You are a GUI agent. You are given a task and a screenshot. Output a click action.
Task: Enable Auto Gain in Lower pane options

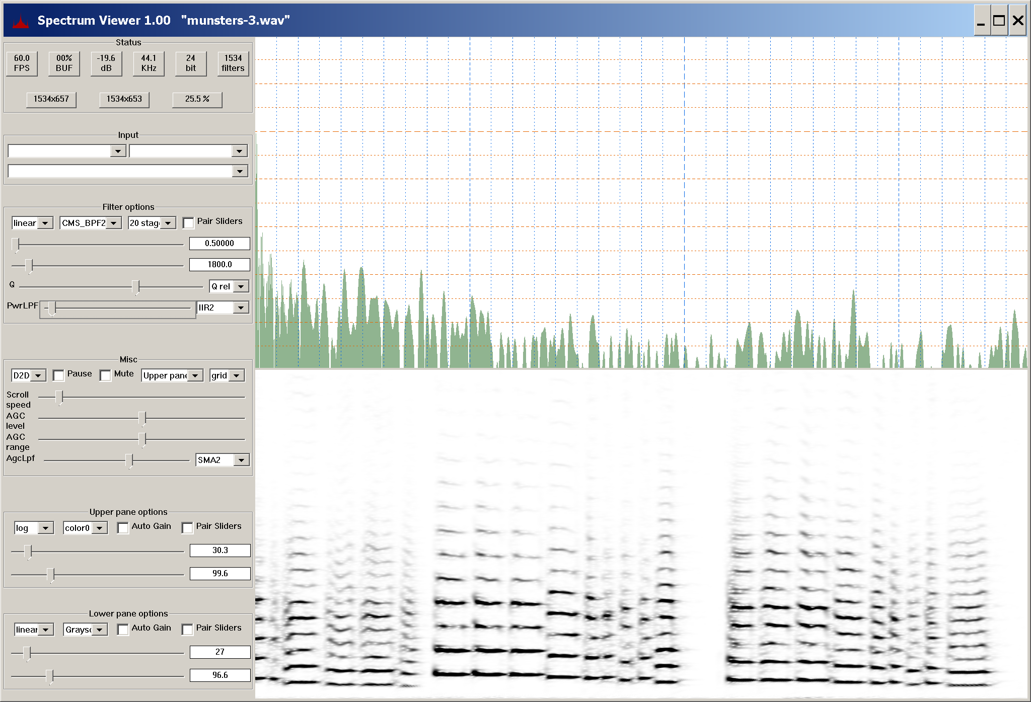coord(123,629)
